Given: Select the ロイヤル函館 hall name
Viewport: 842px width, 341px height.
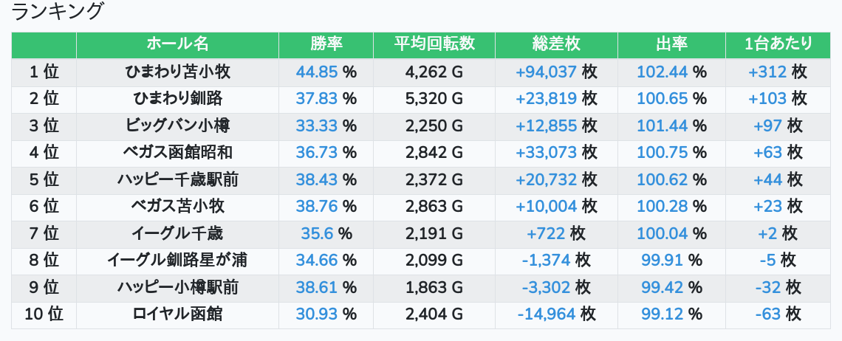Looking at the screenshot, I should (177, 314).
